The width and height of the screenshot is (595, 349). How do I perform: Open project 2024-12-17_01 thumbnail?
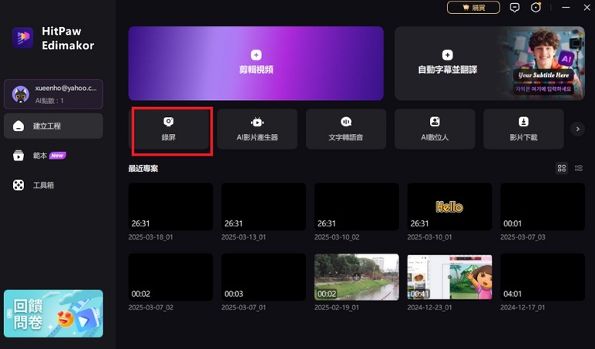tap(542, 277)
